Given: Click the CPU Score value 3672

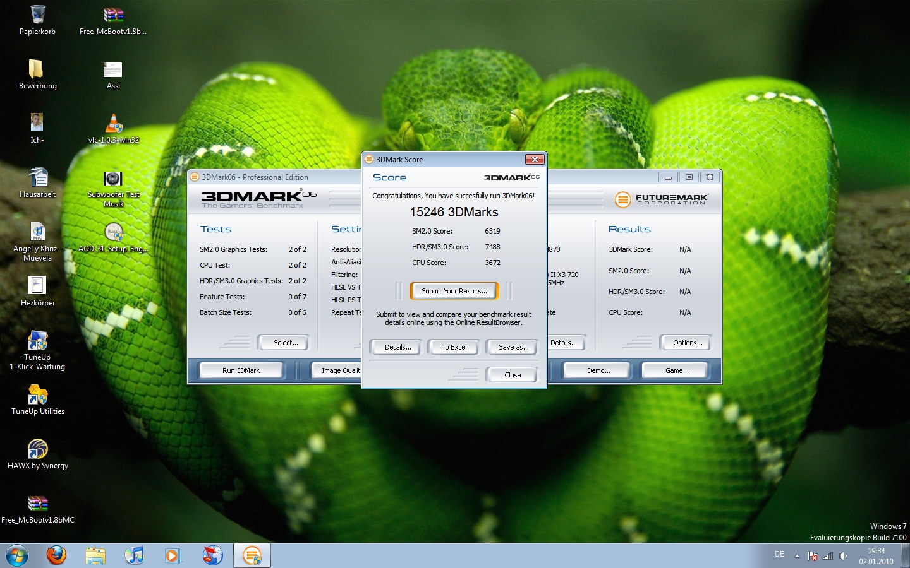Looking at the screenshot, I should pos(493,263).
